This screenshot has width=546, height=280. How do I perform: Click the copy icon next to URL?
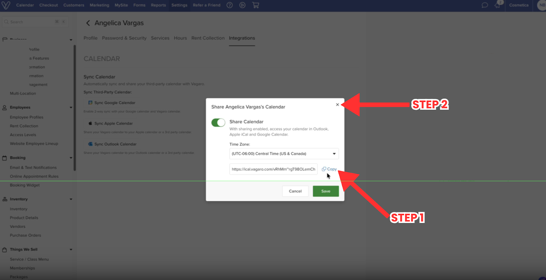pos(324,169)
